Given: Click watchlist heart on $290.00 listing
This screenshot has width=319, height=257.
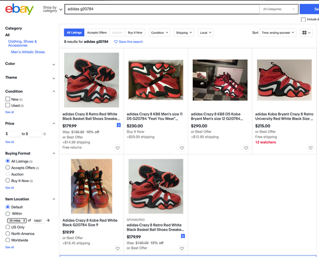Looking at the screenshot, I should 246,148.
